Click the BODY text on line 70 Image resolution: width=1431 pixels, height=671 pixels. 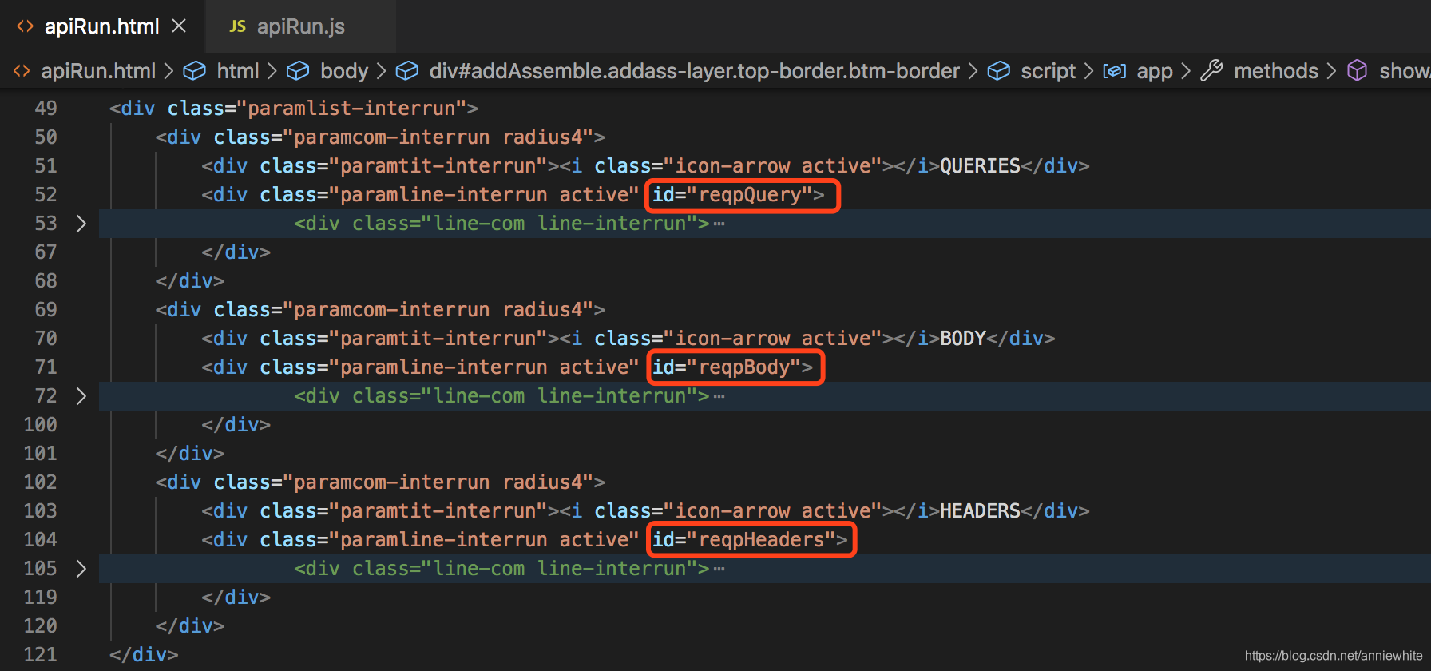coord(963,339)
